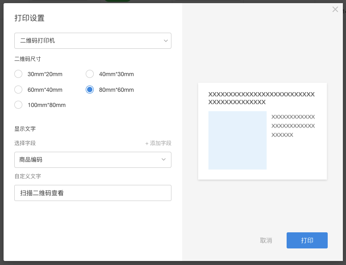The height and width of the screenshot is (265, 346).
Task: Click the 显示文字 section heading
Action: 25,129
